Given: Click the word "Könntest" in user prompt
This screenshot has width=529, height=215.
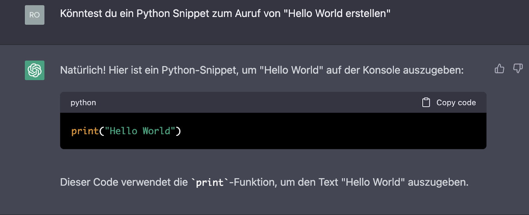Looking at the screenshot, I should 81,14.
